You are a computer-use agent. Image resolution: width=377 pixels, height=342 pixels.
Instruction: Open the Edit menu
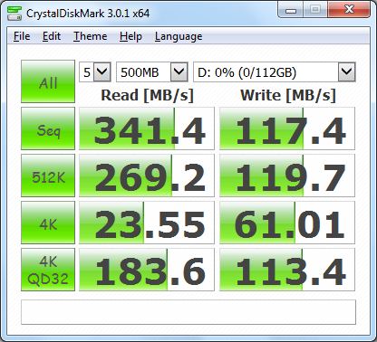(52, 36)
